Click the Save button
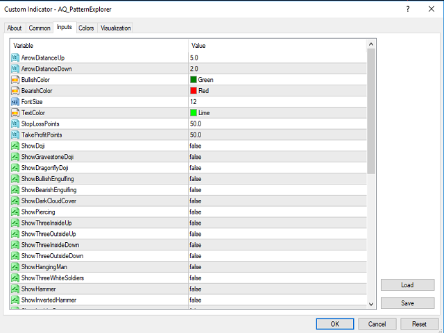The width and height of the screenshot is (444, 333). pyautogui.click(x=407, y=303)
